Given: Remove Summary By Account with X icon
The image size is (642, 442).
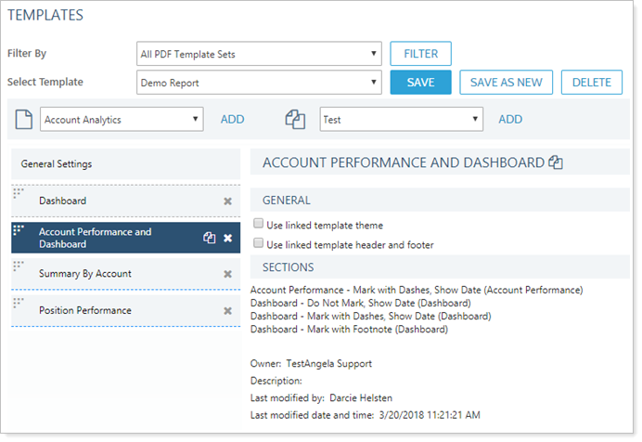Looking at the screenshot, I should click(x=227, y=274).
